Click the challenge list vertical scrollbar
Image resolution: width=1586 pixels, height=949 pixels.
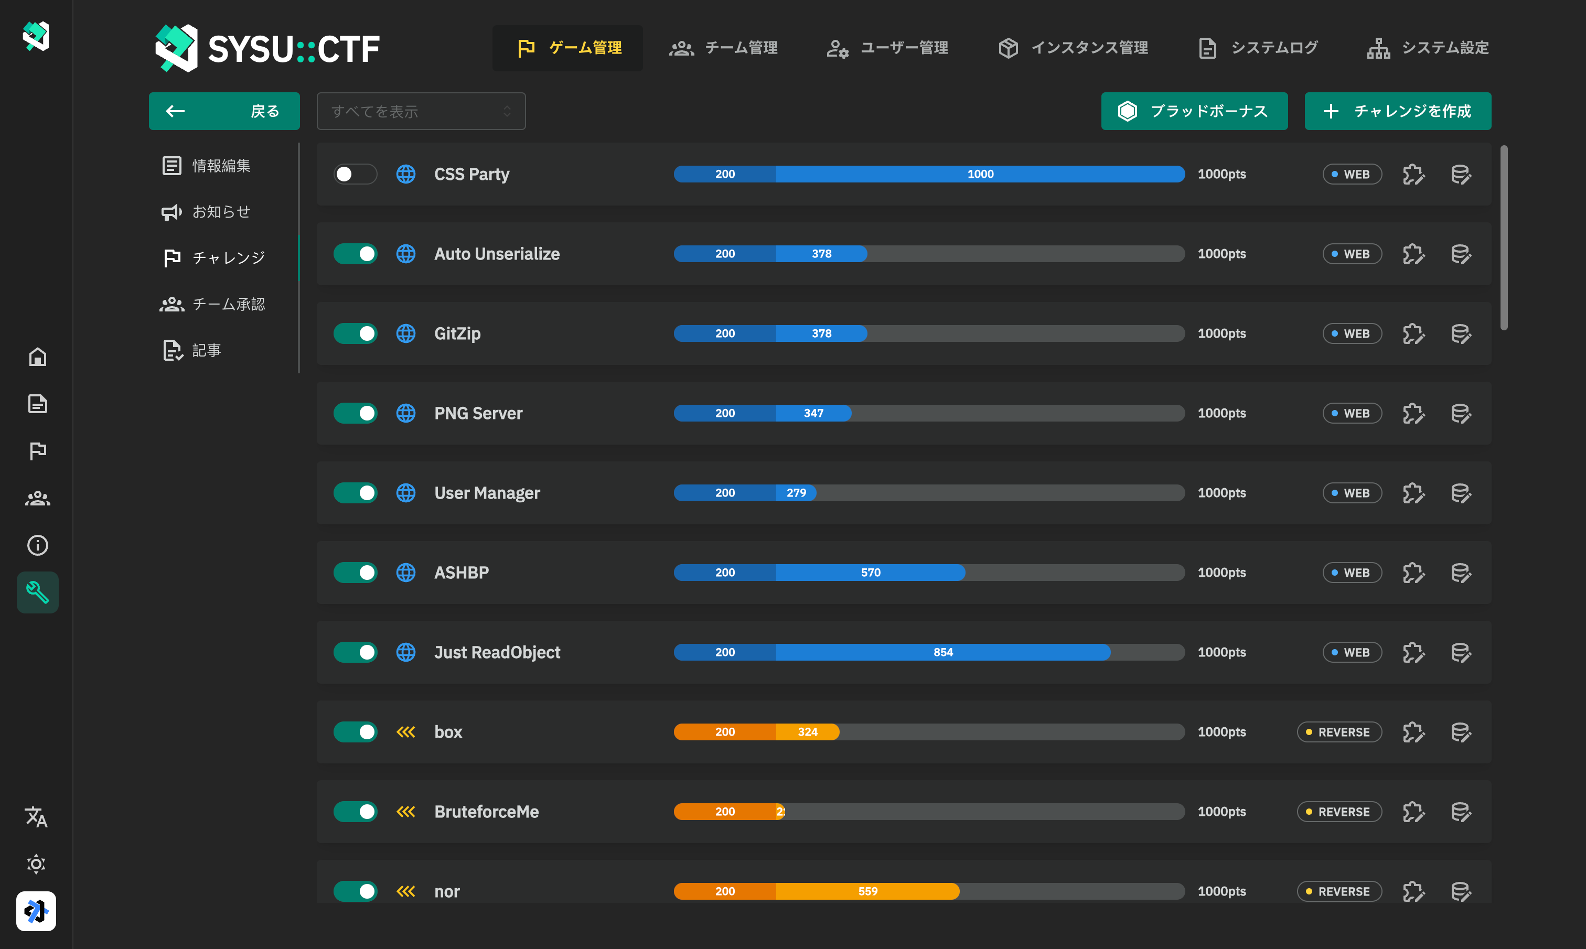tap(1504, 238)
